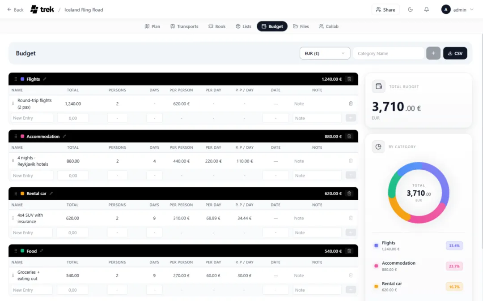
Task: Click New Entry Note field under Food
Action: (x=317, y=290)
